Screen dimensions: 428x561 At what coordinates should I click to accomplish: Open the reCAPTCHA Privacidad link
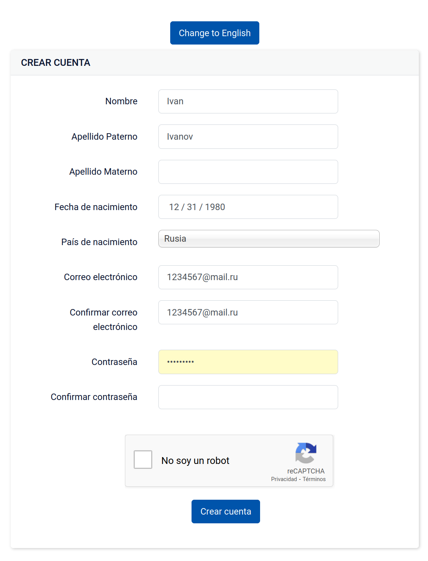(284, 479)
